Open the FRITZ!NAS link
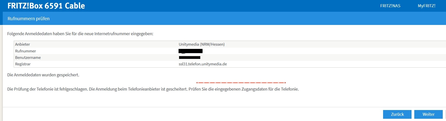Screen dimensions: 446x121 (390, 6)
